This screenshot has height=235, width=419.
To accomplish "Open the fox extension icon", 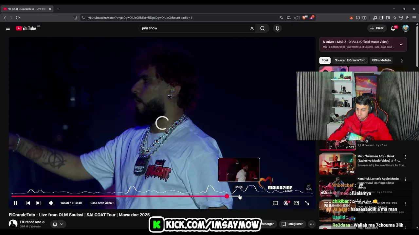I will [351, 18].
